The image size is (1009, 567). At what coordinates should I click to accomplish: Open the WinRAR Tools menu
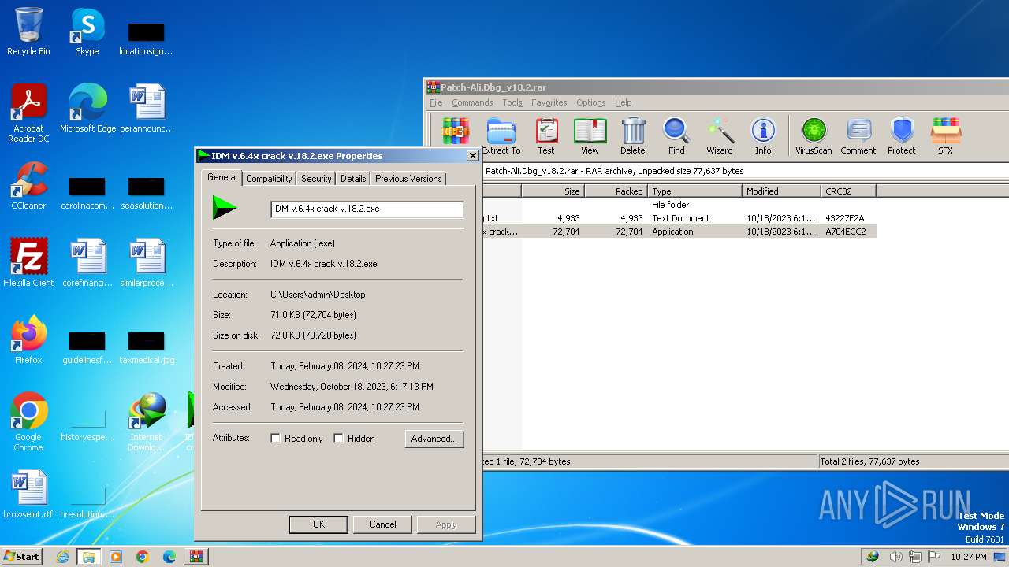coord(512,102)
